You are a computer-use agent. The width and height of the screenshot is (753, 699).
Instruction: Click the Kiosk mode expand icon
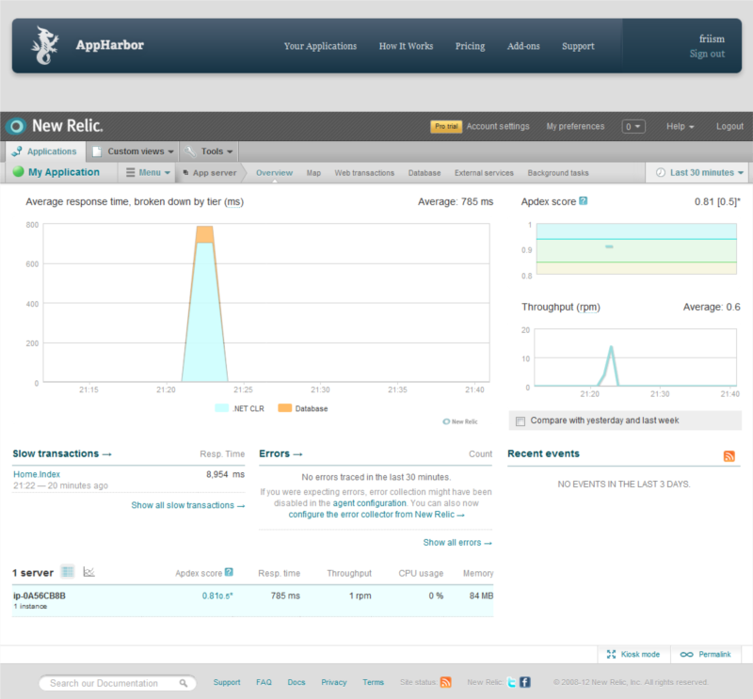(611, 655)
